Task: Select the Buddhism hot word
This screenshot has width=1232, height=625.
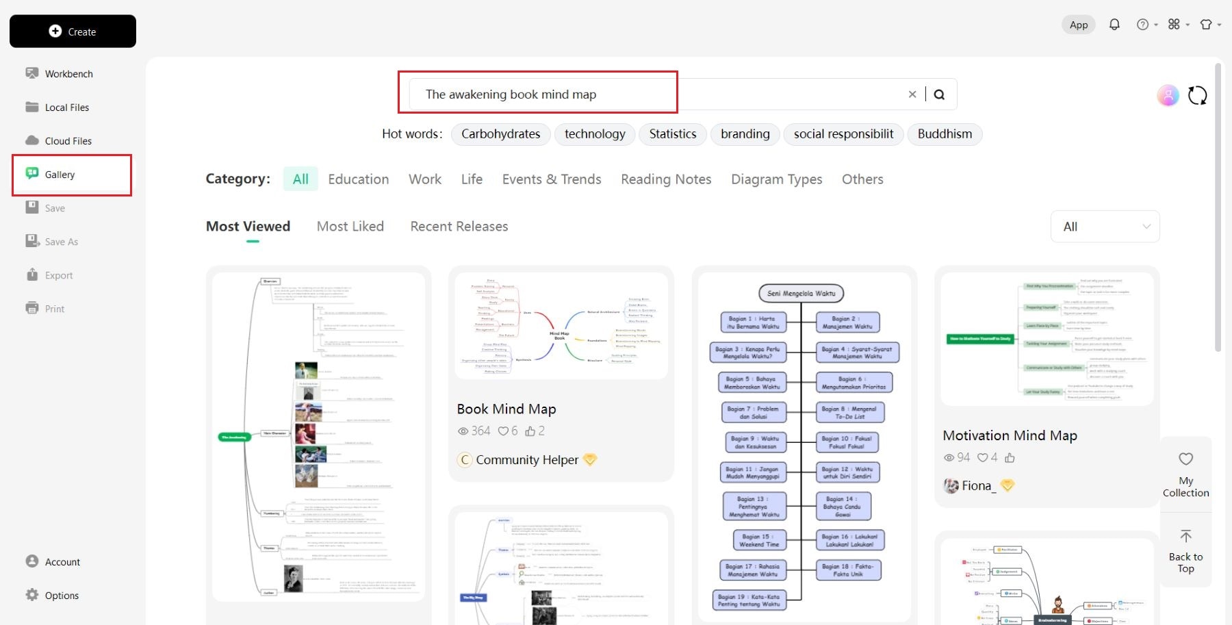Action: [x=945, y=134]
